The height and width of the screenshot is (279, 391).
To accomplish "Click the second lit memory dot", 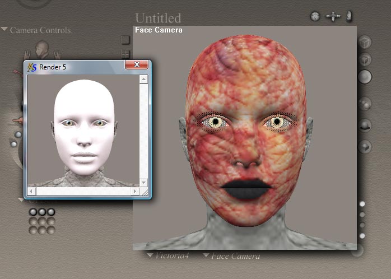I will (x=42, y=212).
